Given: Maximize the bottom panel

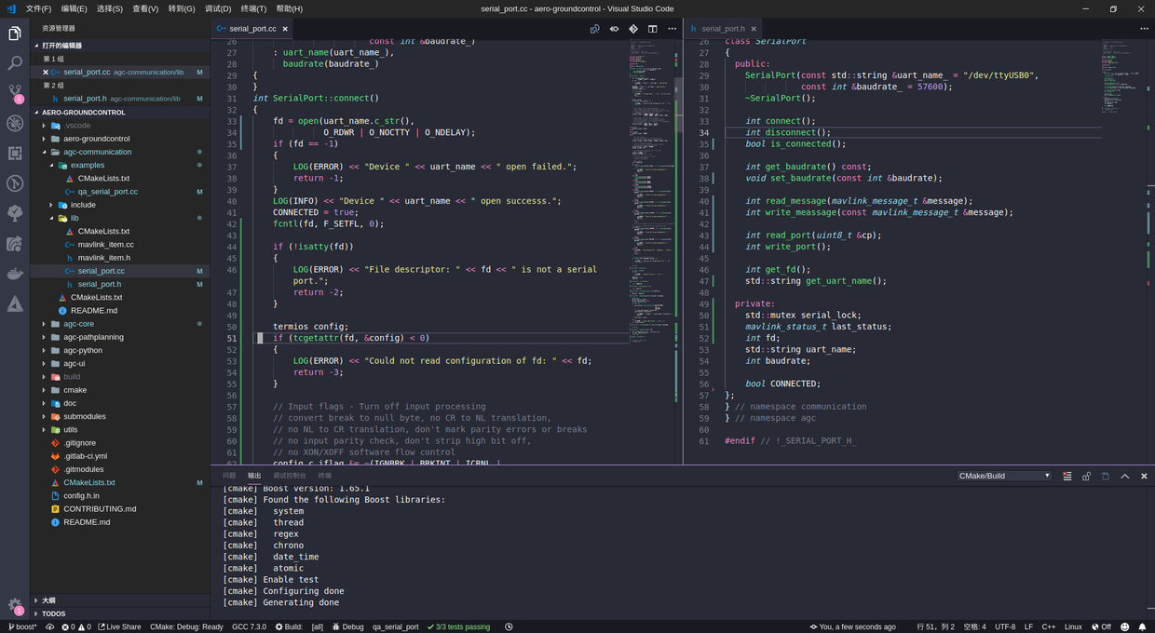Looking at the screenshot, I should 1125,476.
